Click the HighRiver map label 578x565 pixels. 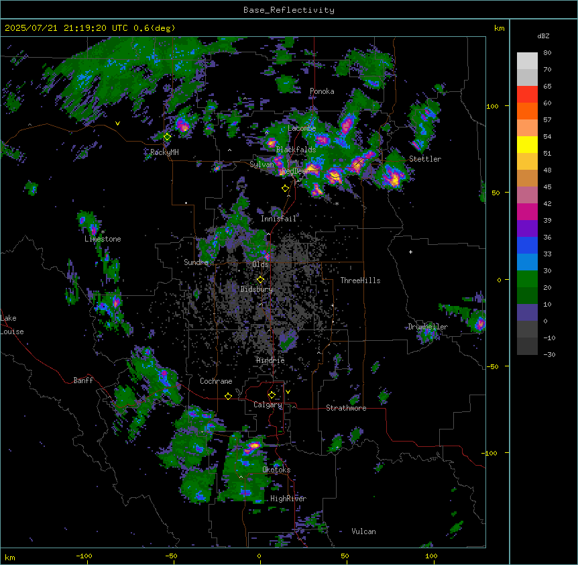pos(288,499)
